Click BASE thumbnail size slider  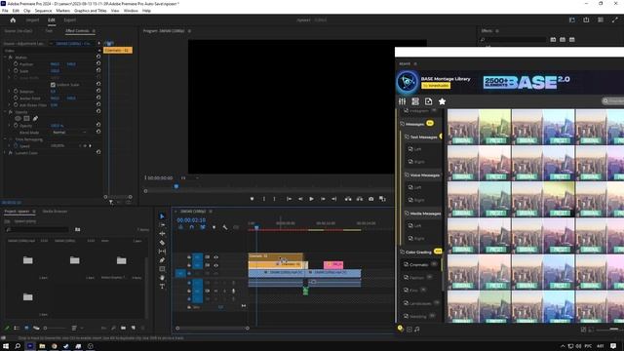(613, 330)
